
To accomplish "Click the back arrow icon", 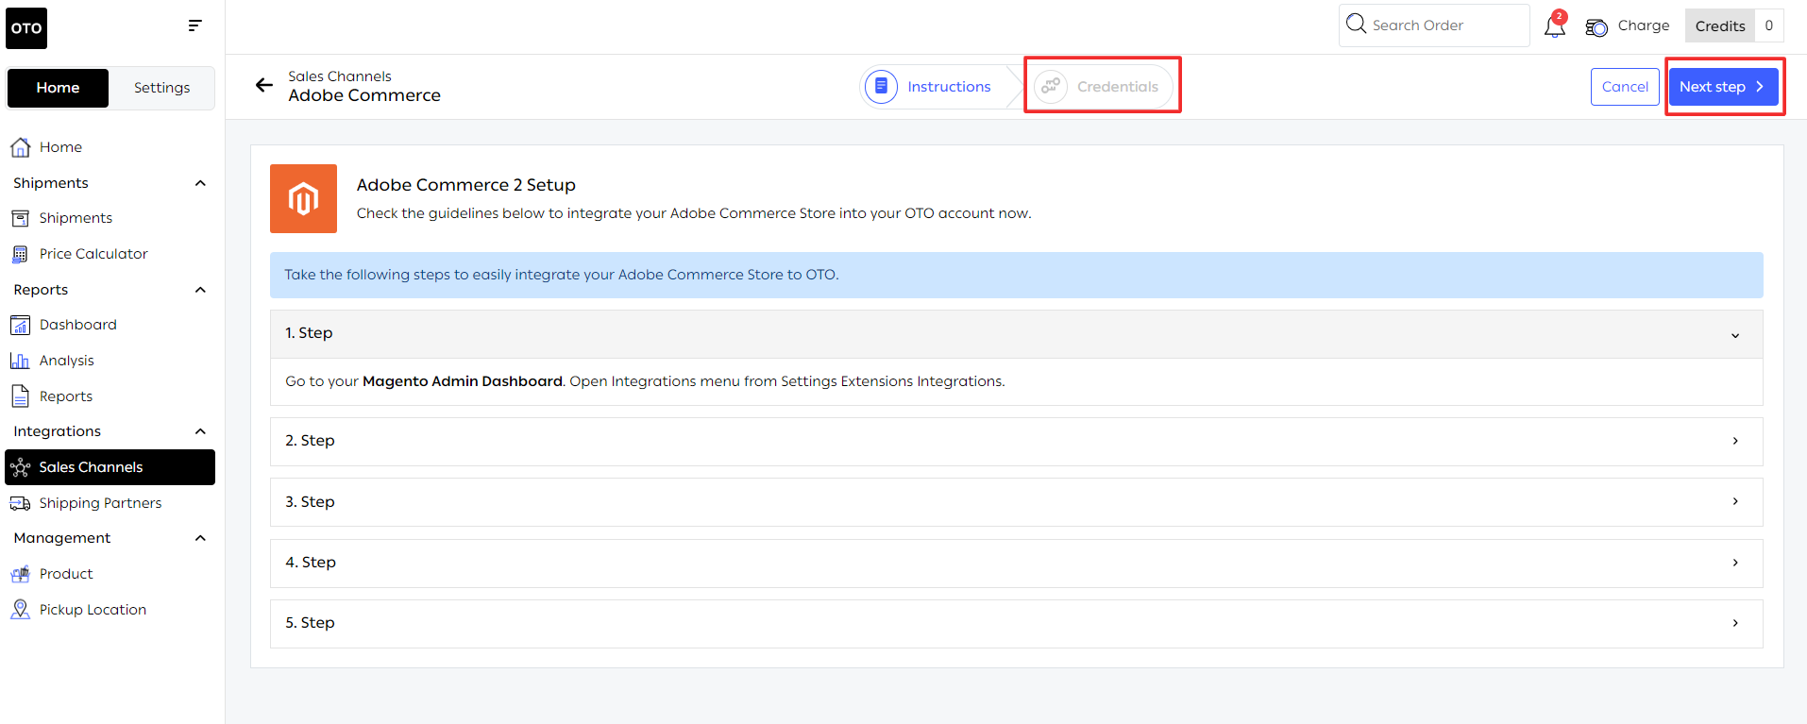I will pos(264,85).
